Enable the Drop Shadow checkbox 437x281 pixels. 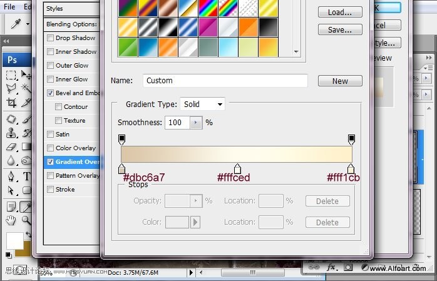50,38
